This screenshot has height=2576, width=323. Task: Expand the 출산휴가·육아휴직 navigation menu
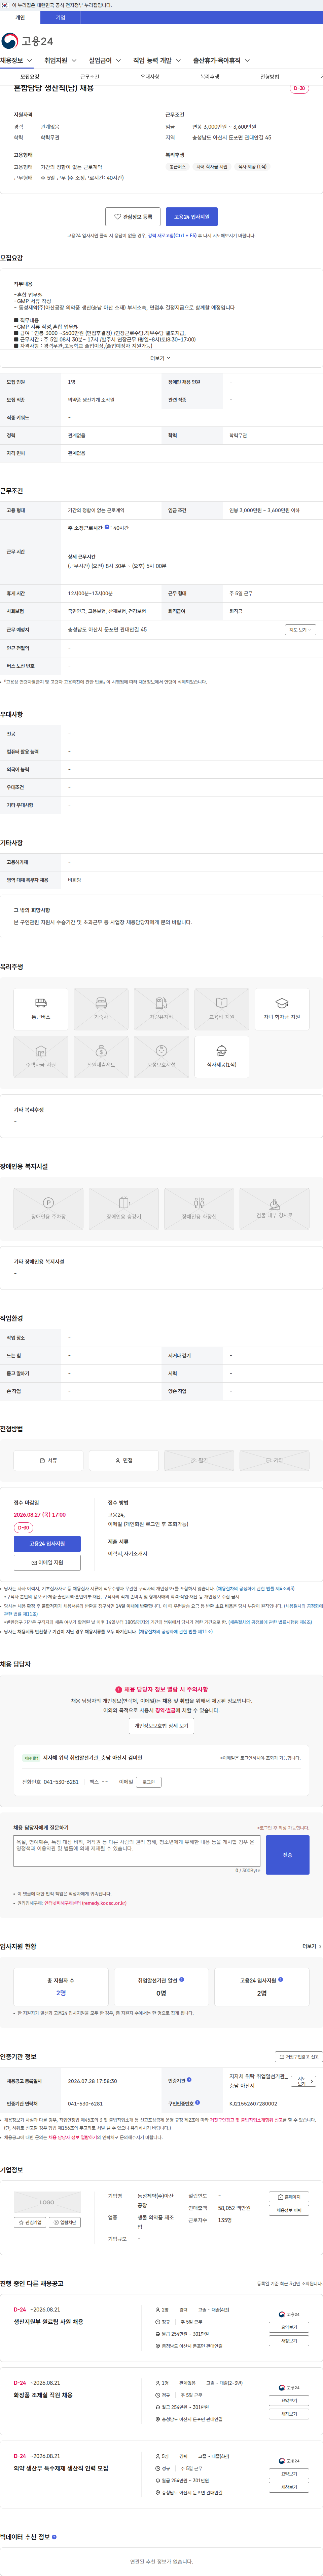pyautogui.click(x=221, y=61)
